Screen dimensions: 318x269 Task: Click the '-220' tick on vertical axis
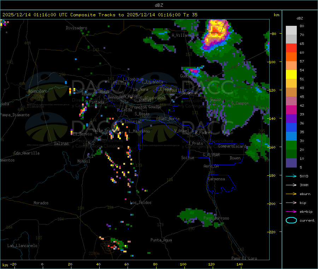[x=272, y=232]
